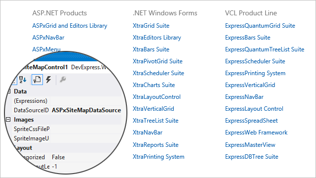This screenshot has height=178, width=316.
Task: Select the (Expressions) property row
Action: point(67,101)
